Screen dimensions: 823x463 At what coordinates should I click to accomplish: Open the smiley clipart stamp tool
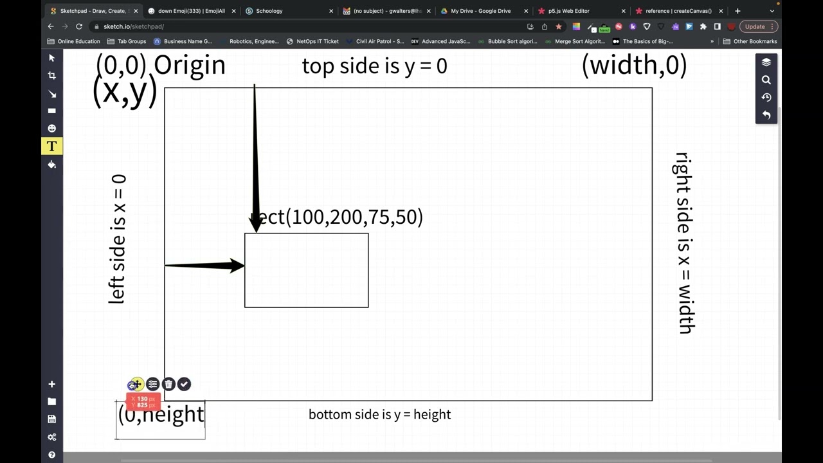pos(52,129)
